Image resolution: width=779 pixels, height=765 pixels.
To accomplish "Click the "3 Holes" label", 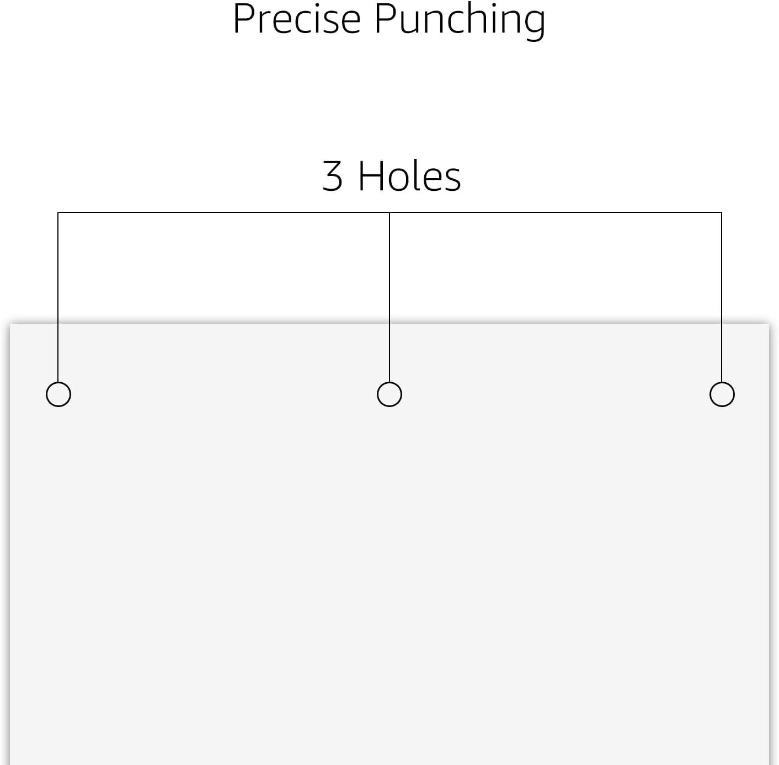I will pos(391,176).
